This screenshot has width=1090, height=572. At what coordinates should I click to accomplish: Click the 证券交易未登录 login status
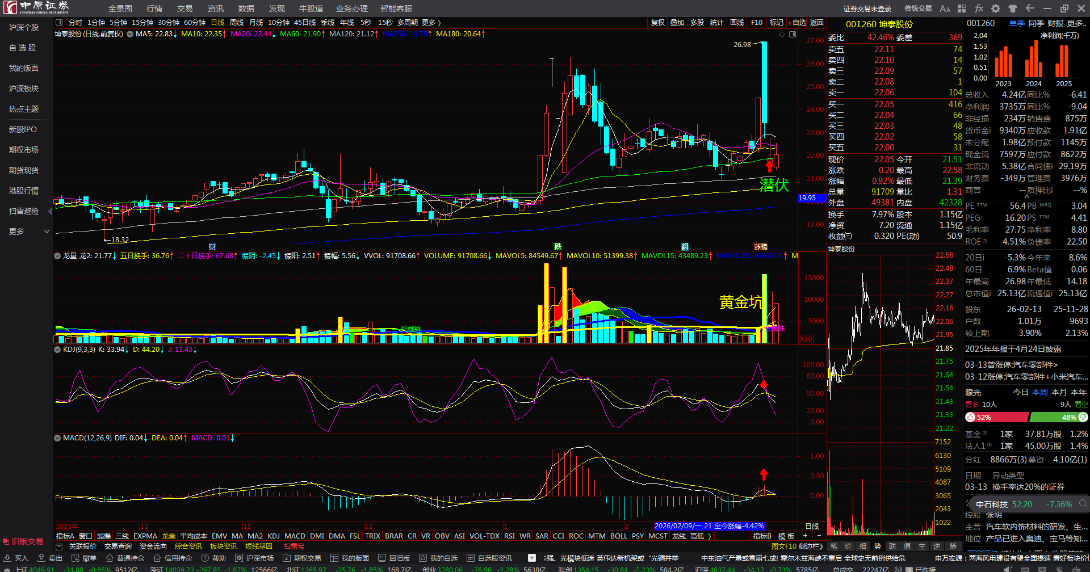tap(867, 9)
